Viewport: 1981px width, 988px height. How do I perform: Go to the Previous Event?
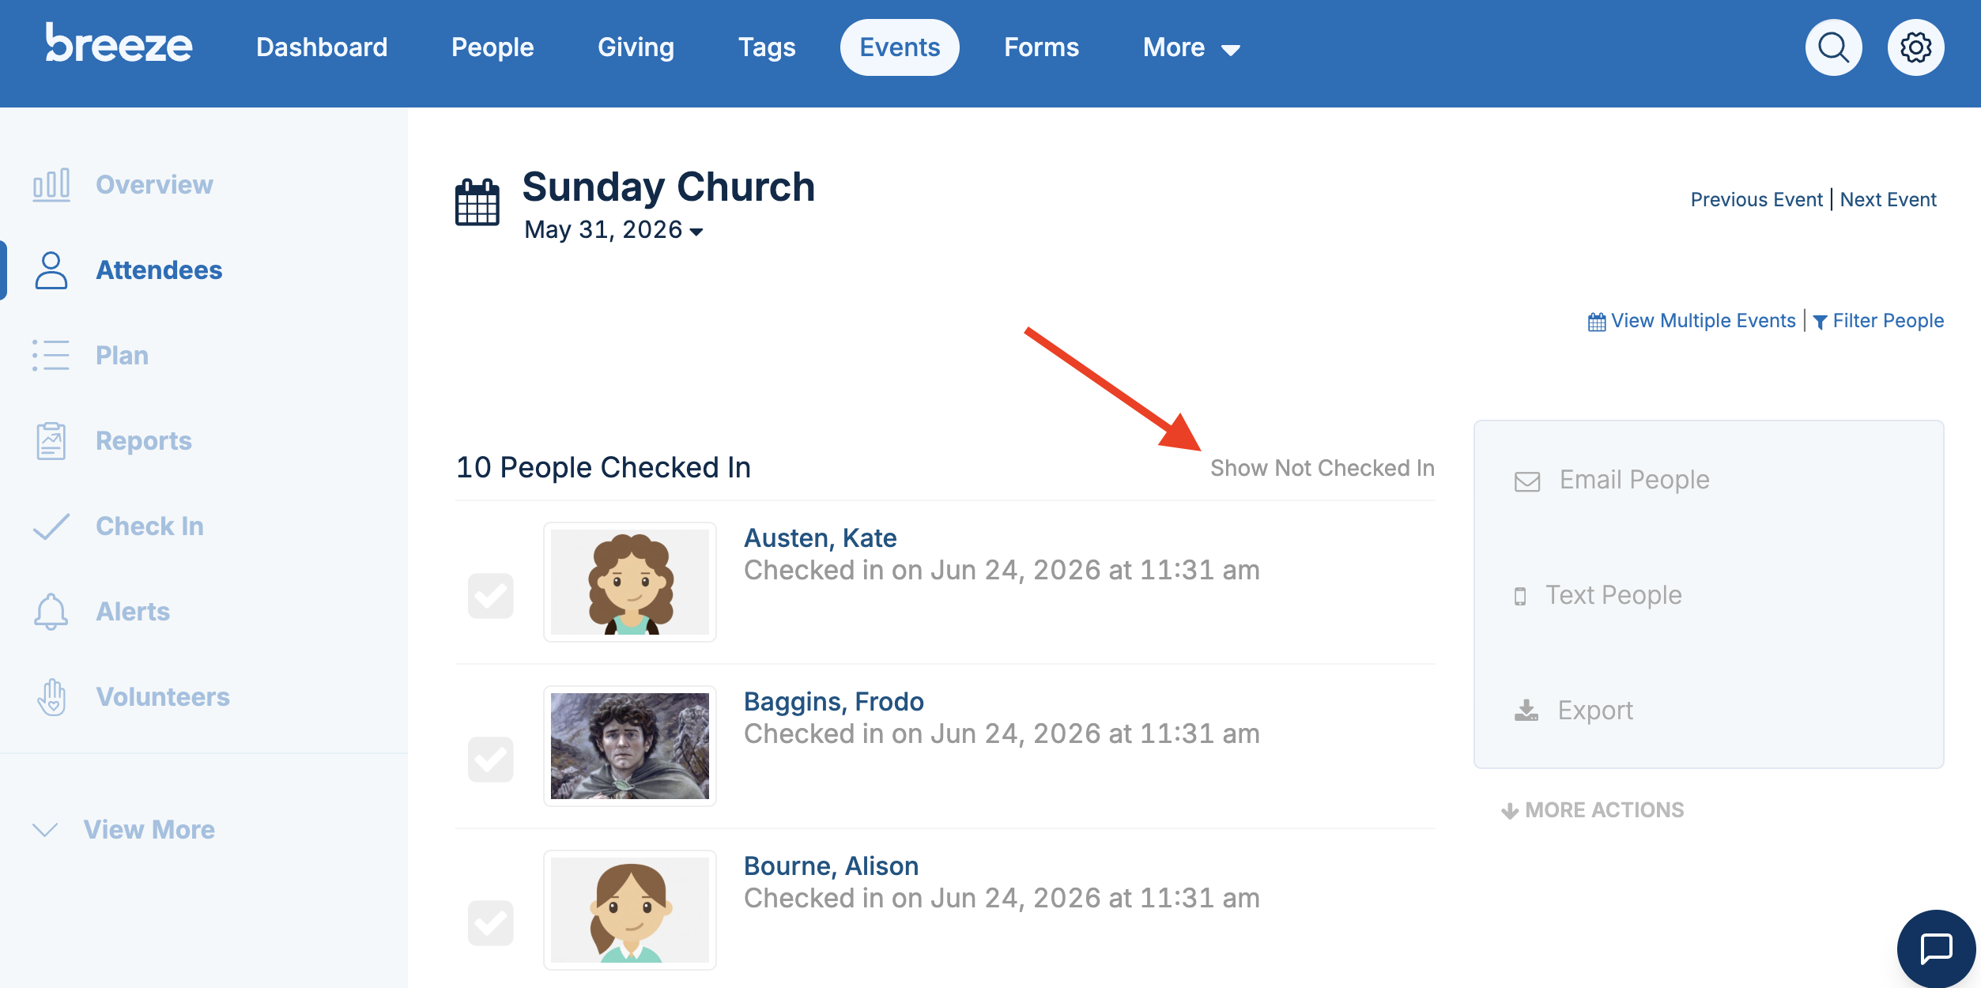click(1756, 200)
